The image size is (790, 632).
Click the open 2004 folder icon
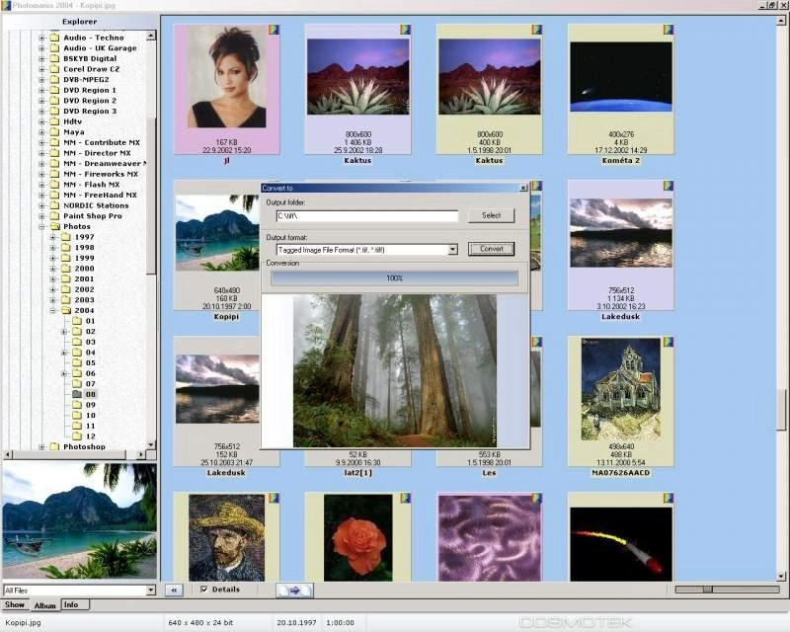tap(66, 310)
